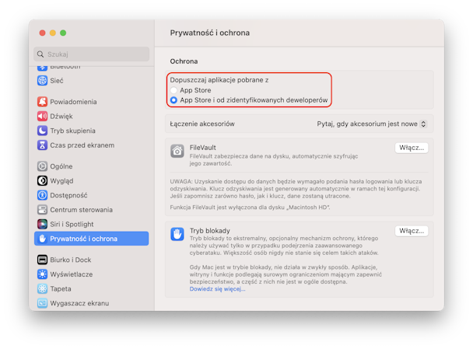Click the Prywatność i ochrona window title
The height and width of the screenshot is (349, 473).
[209, 33]
